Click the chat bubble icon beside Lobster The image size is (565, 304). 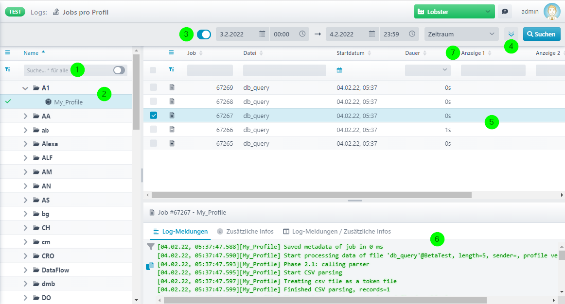[x=505, y=12]
